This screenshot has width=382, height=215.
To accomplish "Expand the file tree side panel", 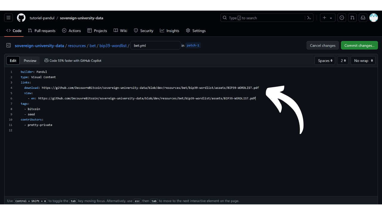I will (9, 45).
